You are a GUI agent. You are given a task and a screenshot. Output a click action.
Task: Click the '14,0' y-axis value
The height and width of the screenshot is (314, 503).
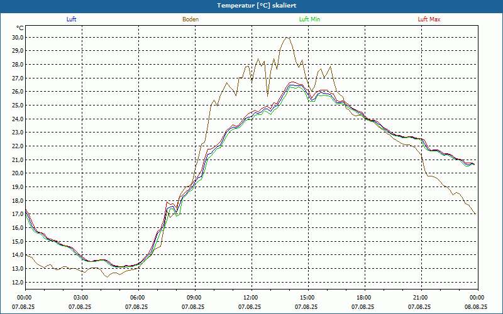point(18,255)
